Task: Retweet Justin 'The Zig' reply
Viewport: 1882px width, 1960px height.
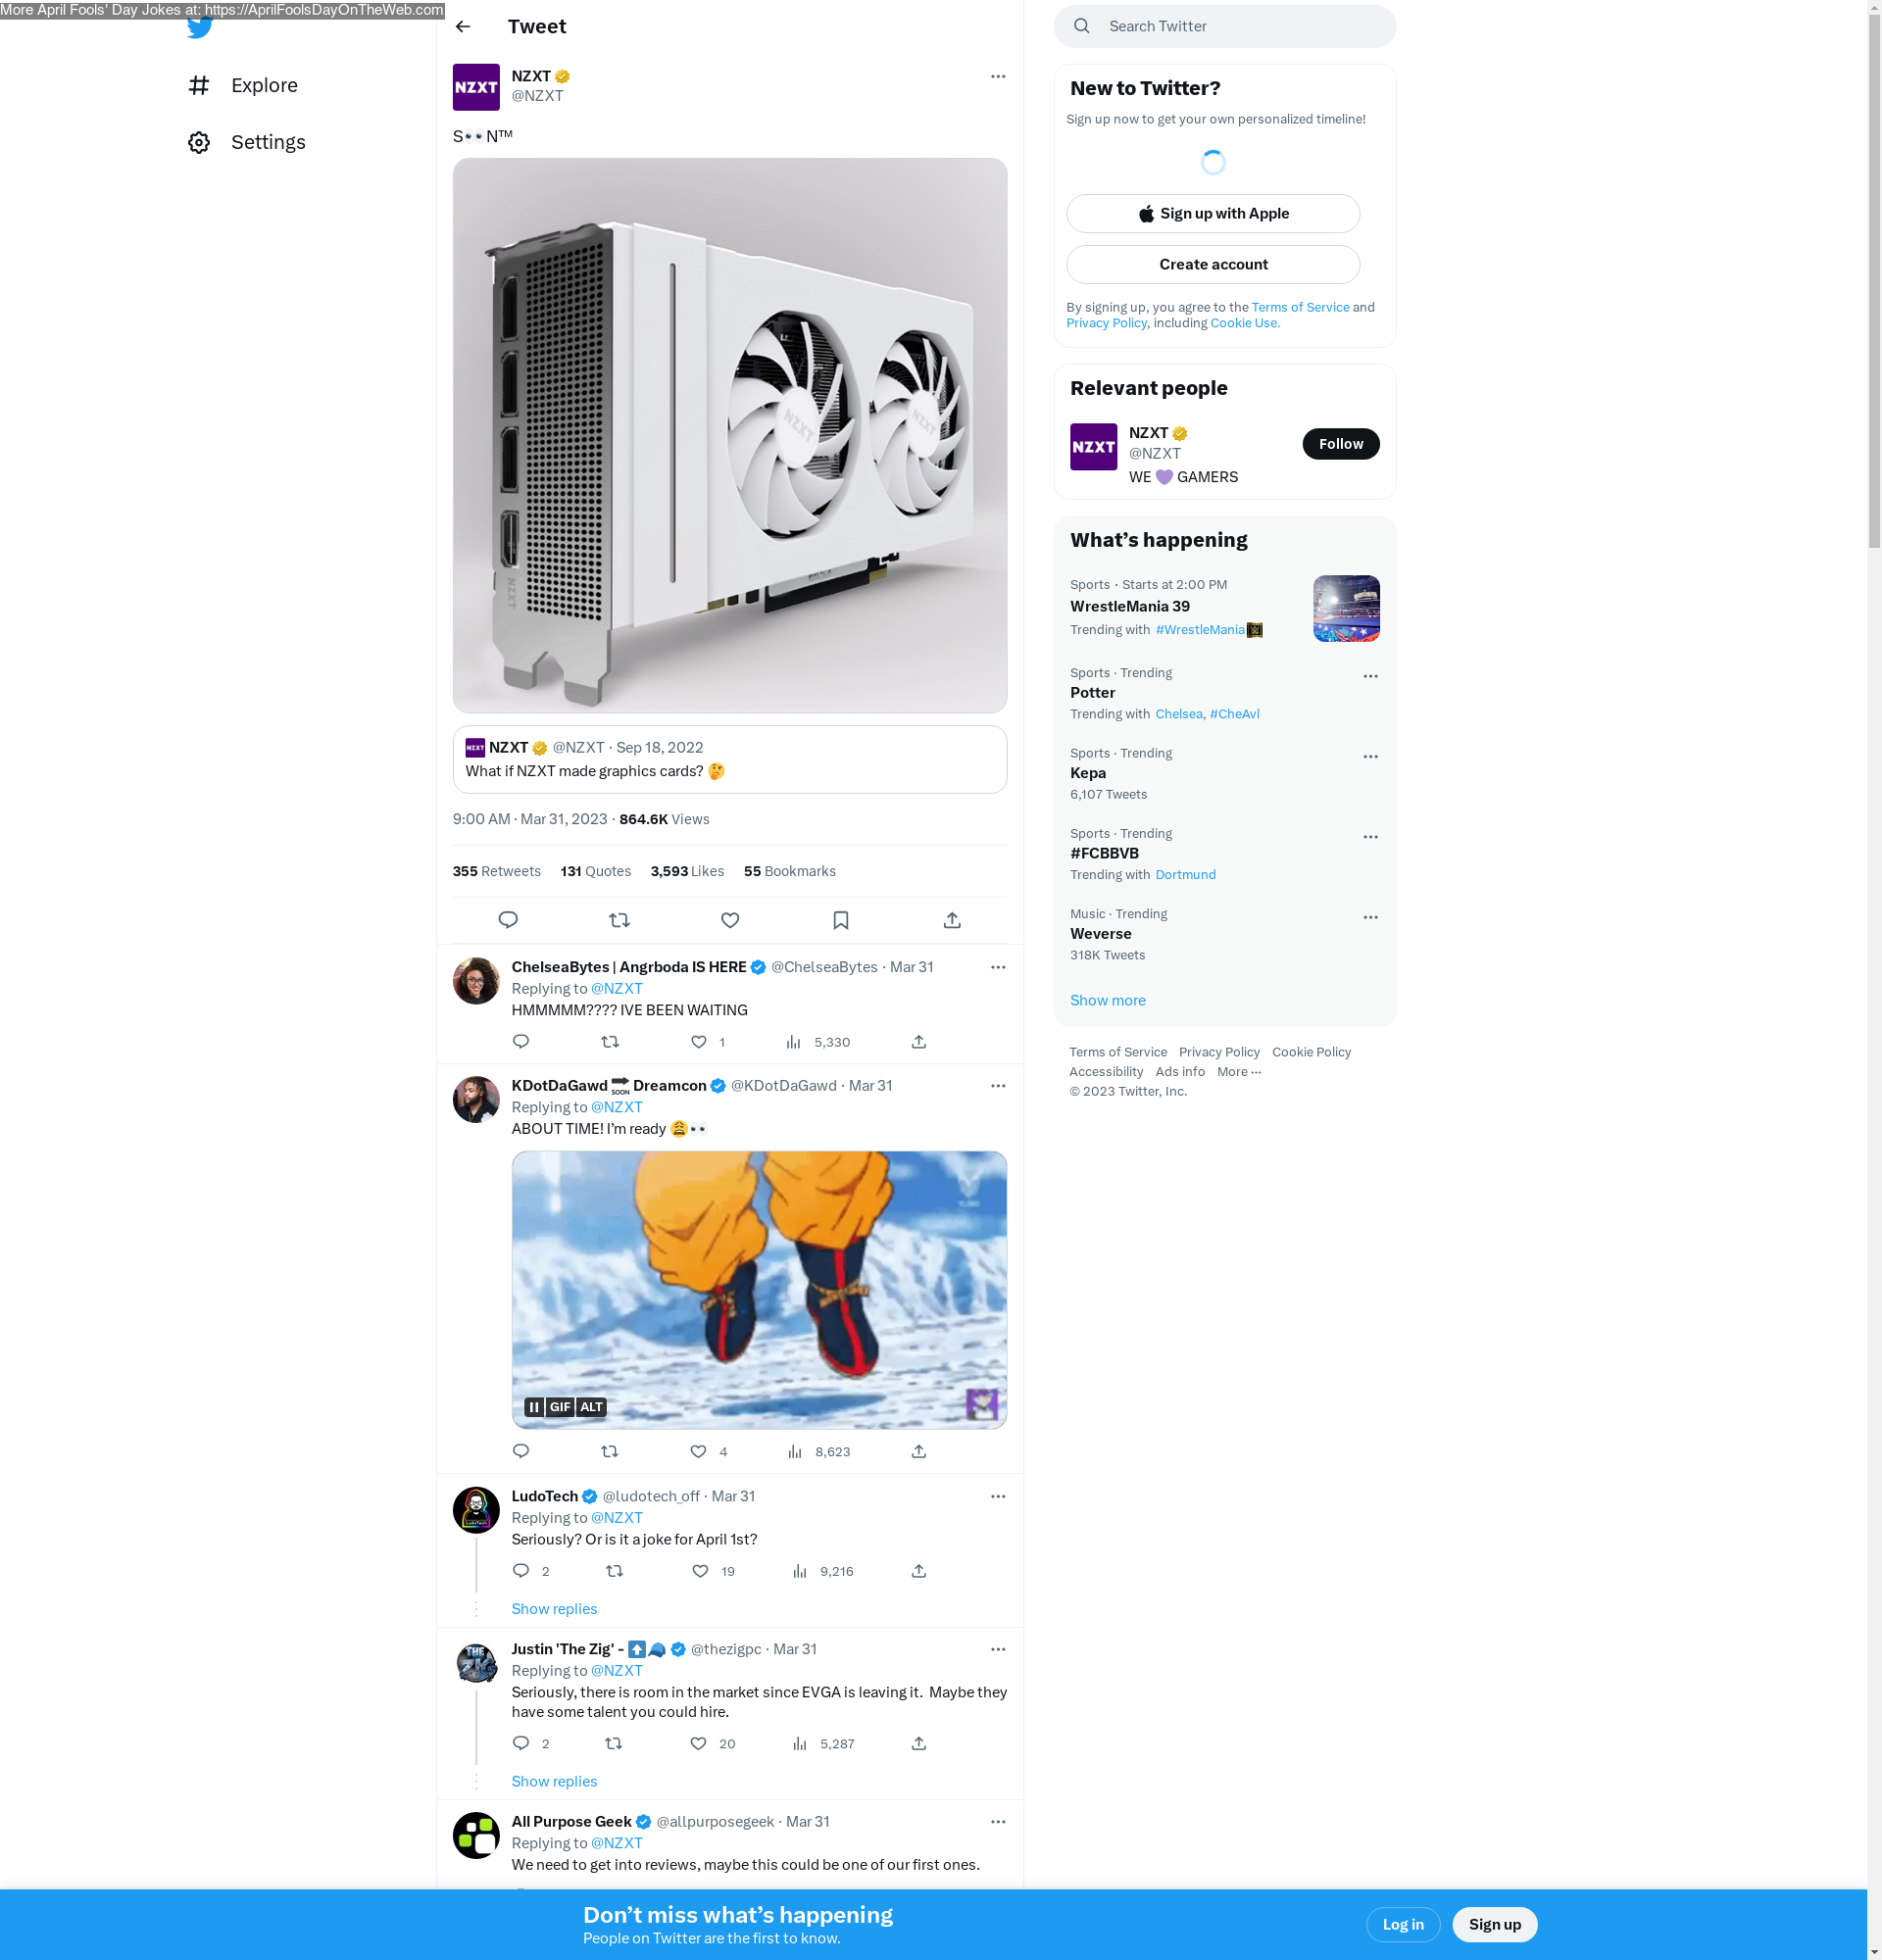Action: [614, 1743]
